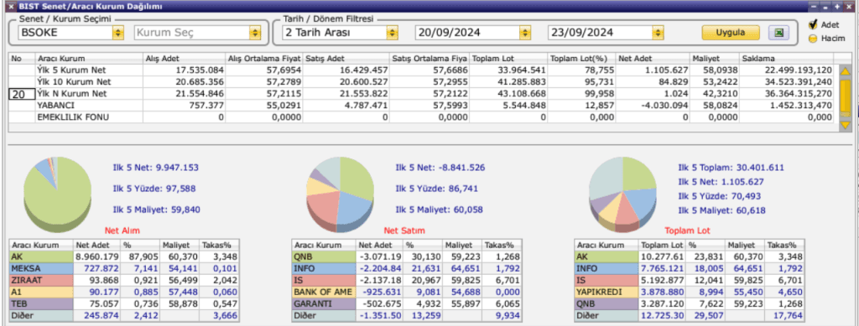The height and width of the screenshot is (326, 859).
Task: Export the table with the Excel icon
Action: click(x=778, y=33)
